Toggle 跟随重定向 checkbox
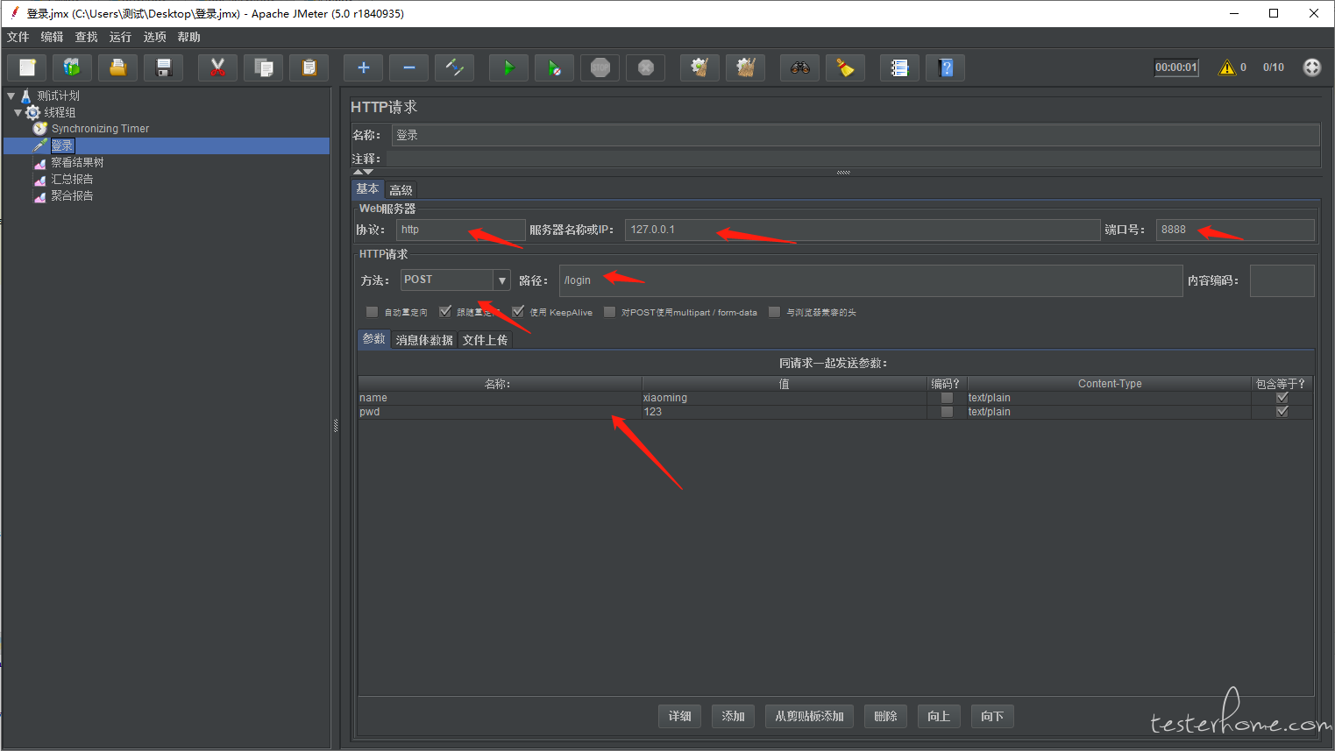Viewport: 1335px width, 751px height. coord(445,312)
